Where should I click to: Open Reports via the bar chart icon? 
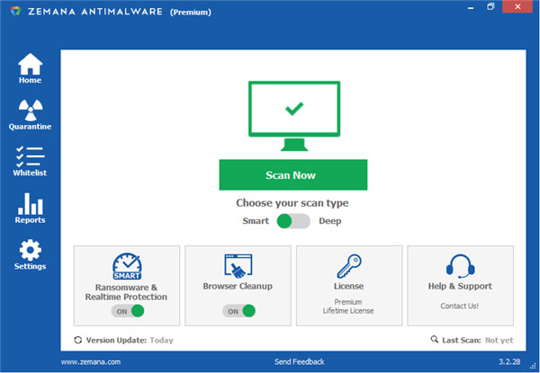coord(31,203)
